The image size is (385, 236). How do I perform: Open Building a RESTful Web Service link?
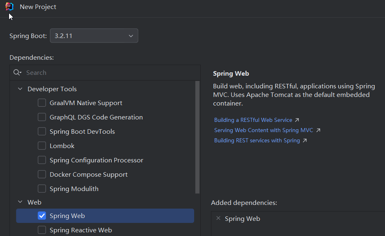253,120
